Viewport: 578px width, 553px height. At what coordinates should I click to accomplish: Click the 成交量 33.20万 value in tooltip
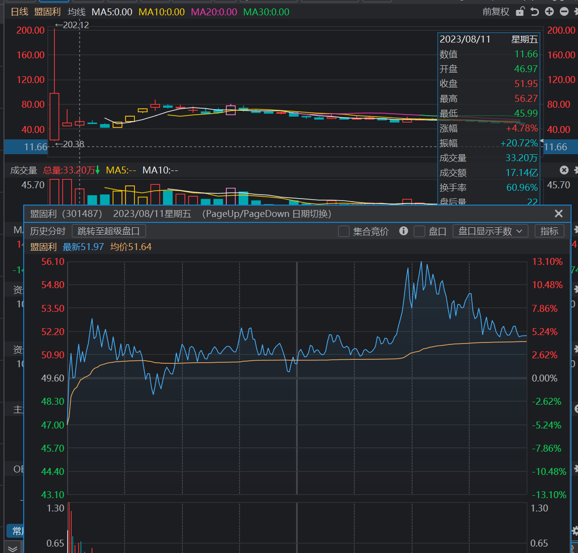pos(522,158)
